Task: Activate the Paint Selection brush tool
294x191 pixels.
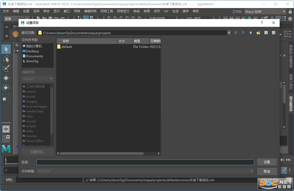Action: point(6,68)
